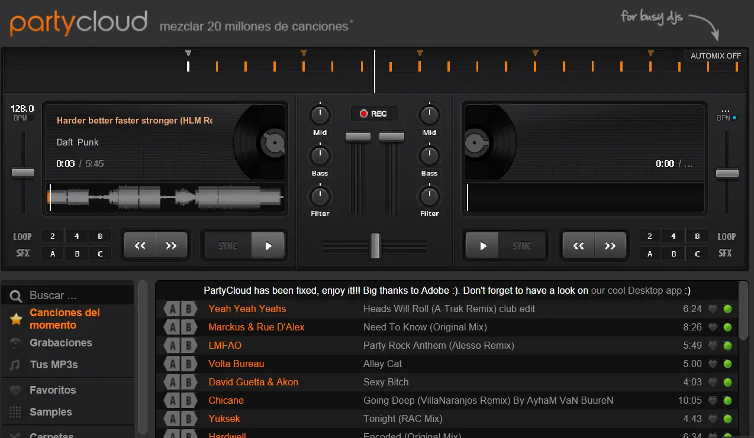This screenshot has height=438, width=754.
Task: Open Samples section
Action: point(51,412)
